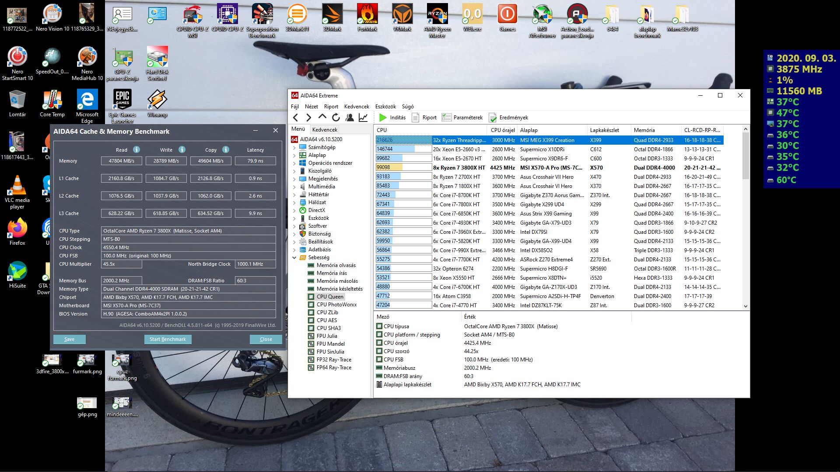The height and width of the screenshot is (472, 840).
Task: Select CPU PhotoWorxx benchmark in tree
Action: pos(336,305)
